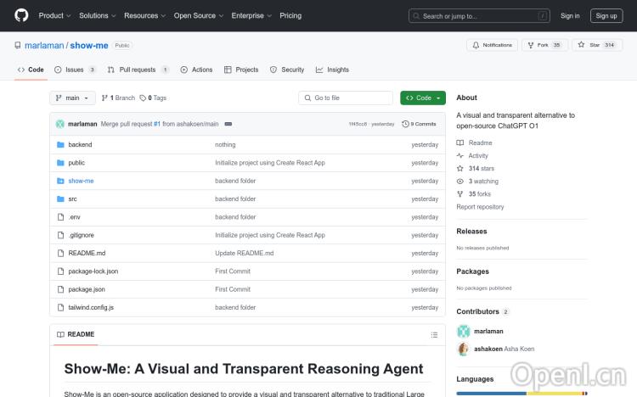Click the Go to file search field
The image size is (637, 397).
[x=347, y=98]
